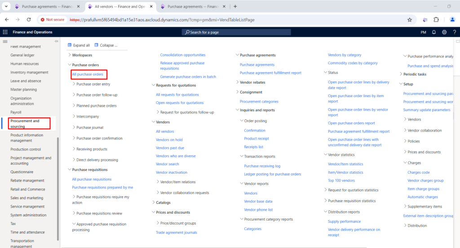The image size is (460, 248).
Task: Open the browser extensions puzzle icon
Action: pyautogui.click(x=436, y=20)
